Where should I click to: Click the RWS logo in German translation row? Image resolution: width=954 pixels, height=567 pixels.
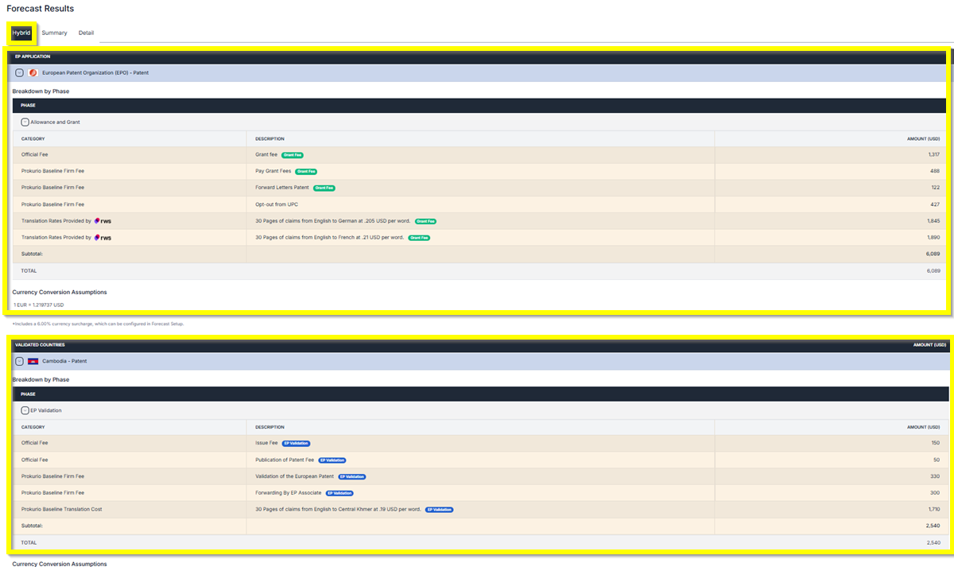[103, 221]
